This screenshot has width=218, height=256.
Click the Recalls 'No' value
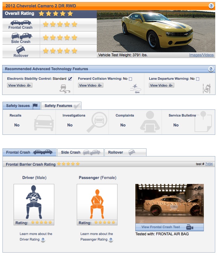[17, 125]
